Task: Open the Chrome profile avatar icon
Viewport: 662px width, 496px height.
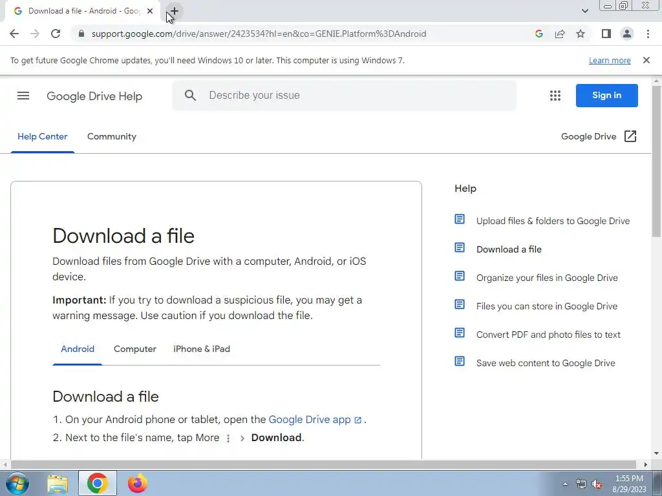Action: [x=627, y=34]
